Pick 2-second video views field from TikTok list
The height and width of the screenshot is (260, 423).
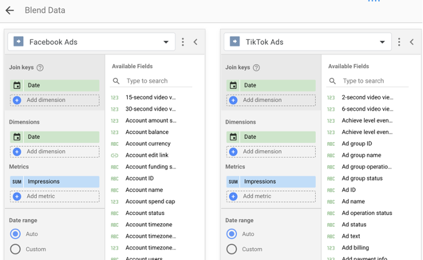click(367, 97)
